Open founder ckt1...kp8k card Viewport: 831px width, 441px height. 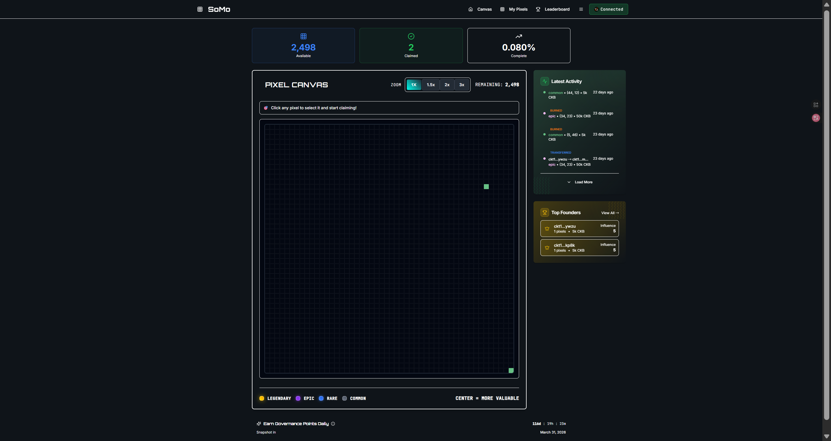point(579,248)
